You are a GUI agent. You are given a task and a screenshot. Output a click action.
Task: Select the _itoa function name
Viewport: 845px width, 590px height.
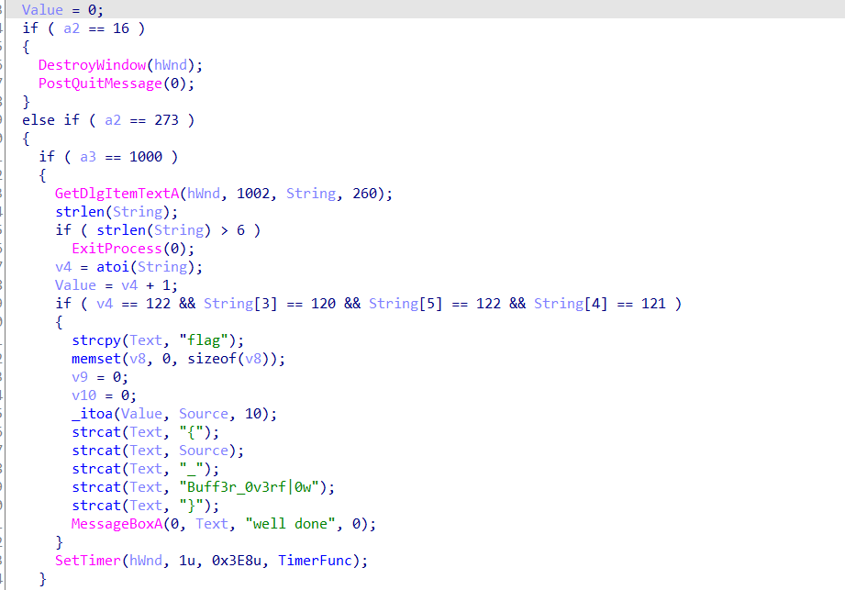tap(92, 414)
